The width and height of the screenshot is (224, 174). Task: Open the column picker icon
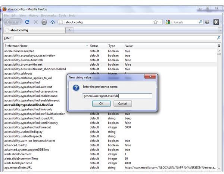click(219, 46)
